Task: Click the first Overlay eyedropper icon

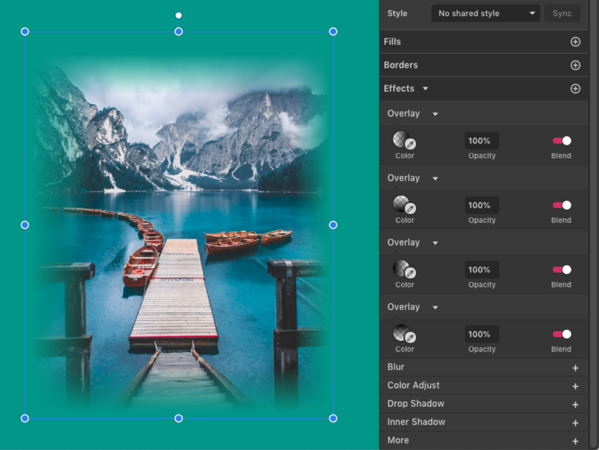Action: [410, 144]
